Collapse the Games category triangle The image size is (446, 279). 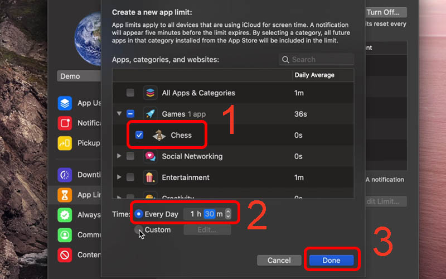coord(119,114)
